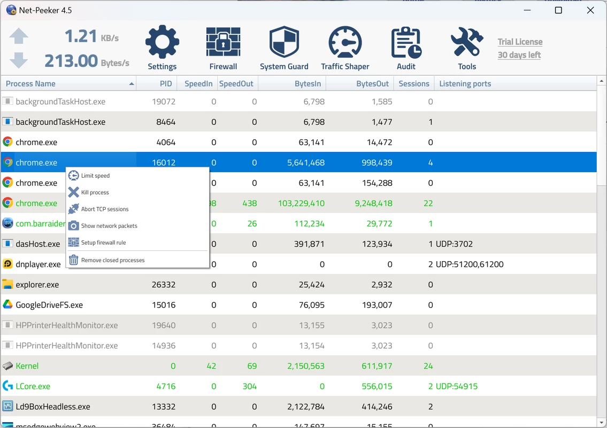Click the Setup firewall rule wall icon
607x428 pixels.
coord(74,242)
